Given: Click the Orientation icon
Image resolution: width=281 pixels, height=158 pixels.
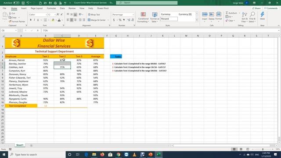Looking at the screenshot, I should (x=80, y=14).
